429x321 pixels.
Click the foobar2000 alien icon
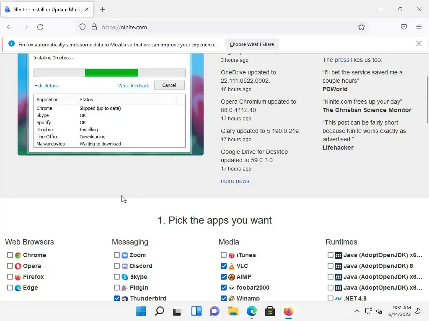tap(231, 288)
